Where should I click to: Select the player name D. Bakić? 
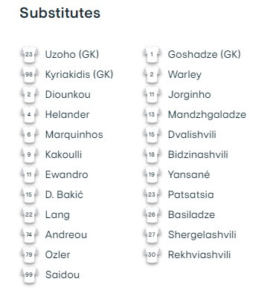coord(64,194)
